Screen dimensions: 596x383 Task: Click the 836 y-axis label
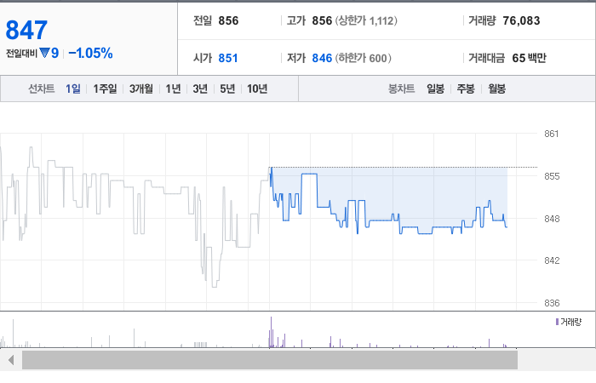tap(552, 303)
